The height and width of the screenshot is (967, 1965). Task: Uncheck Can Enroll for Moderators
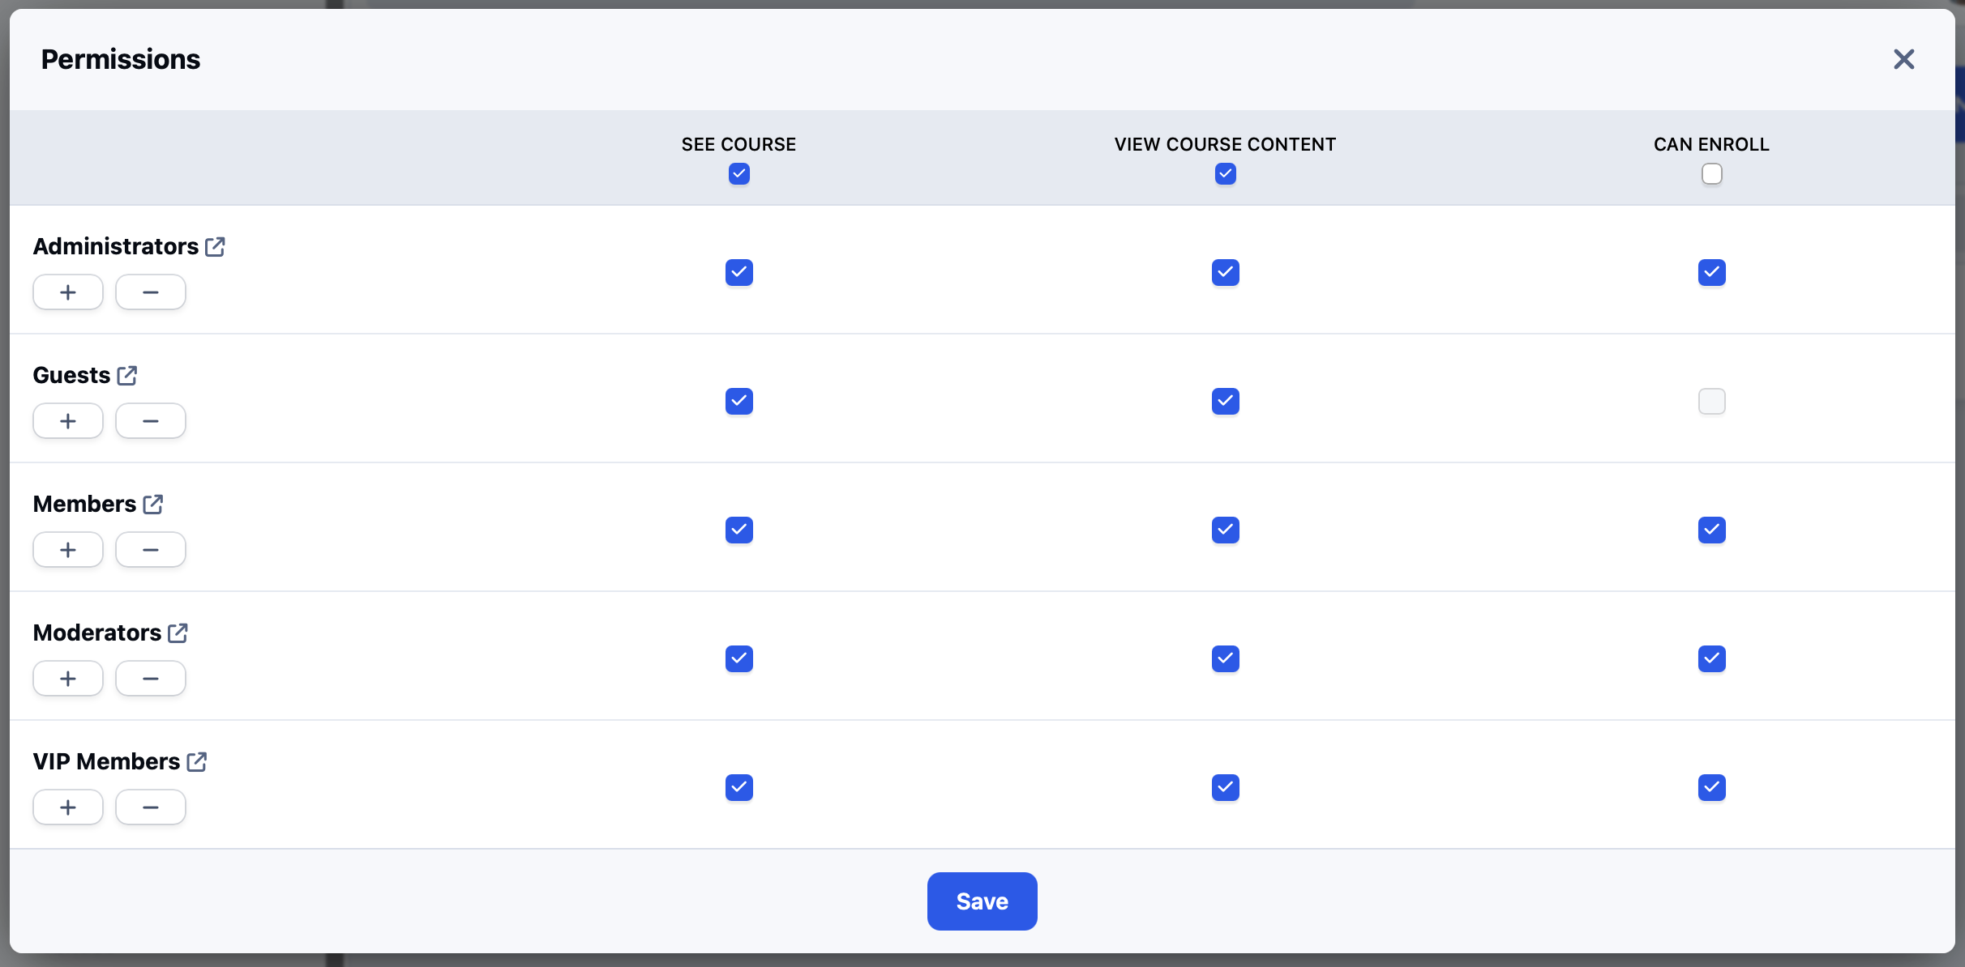pyautogui.click(x=1712, y=659)
